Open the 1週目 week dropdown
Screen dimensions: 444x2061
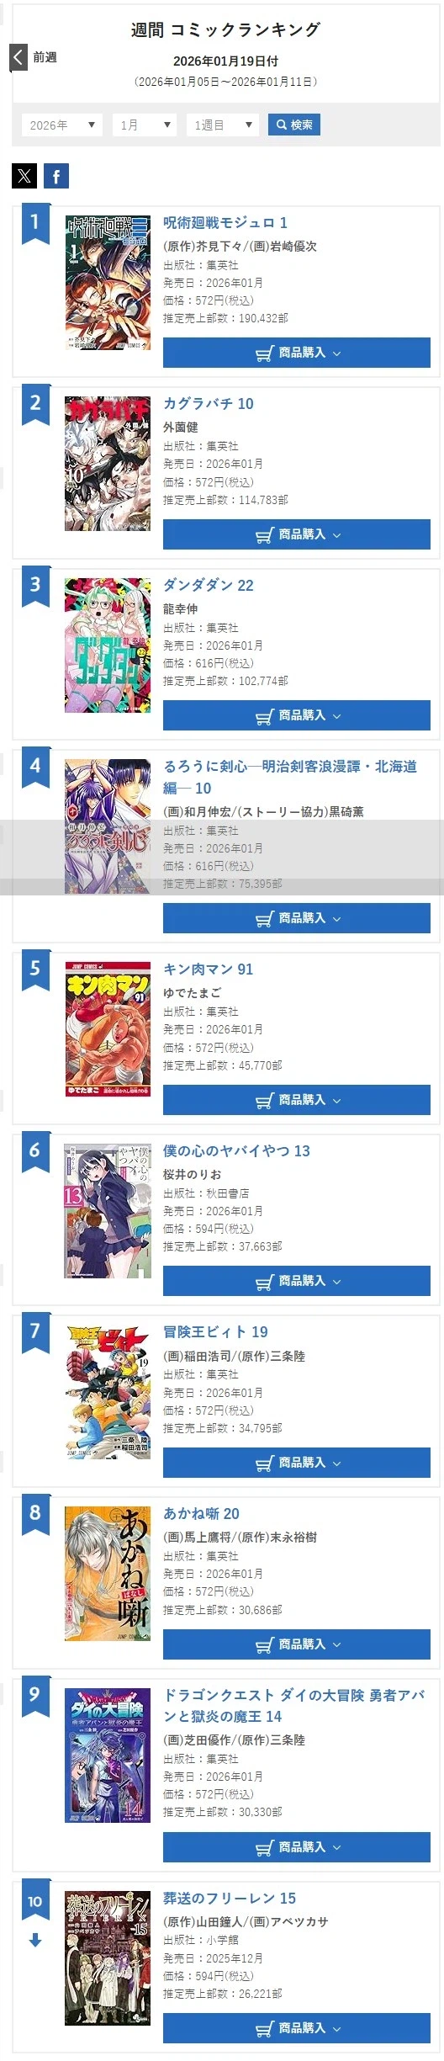pos(222,125)
